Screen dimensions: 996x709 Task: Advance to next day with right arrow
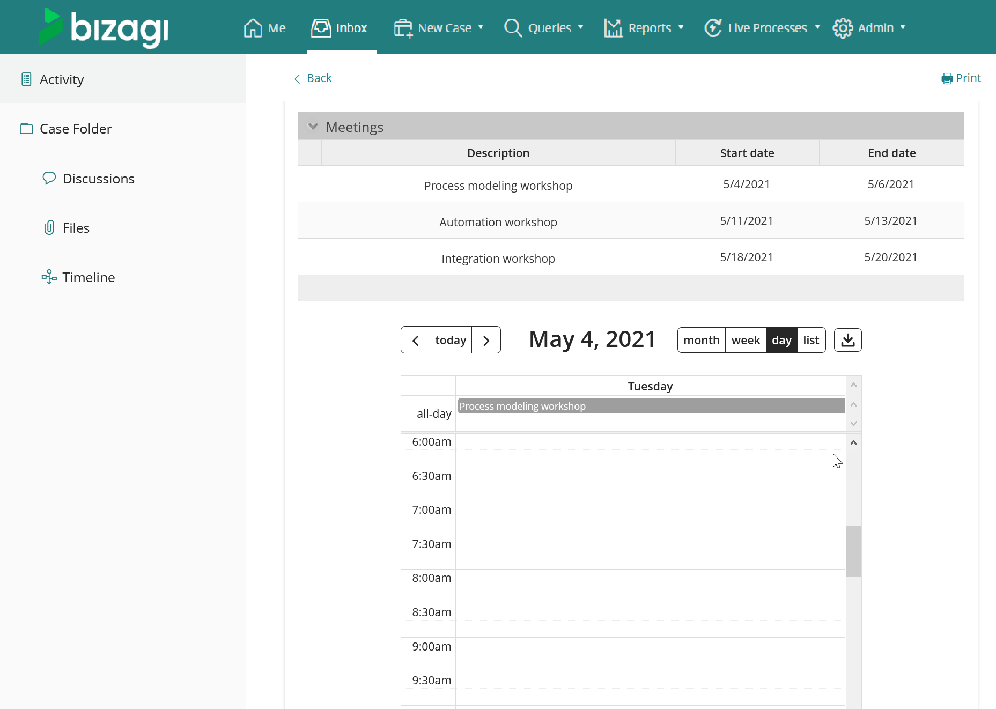point(486,340)
